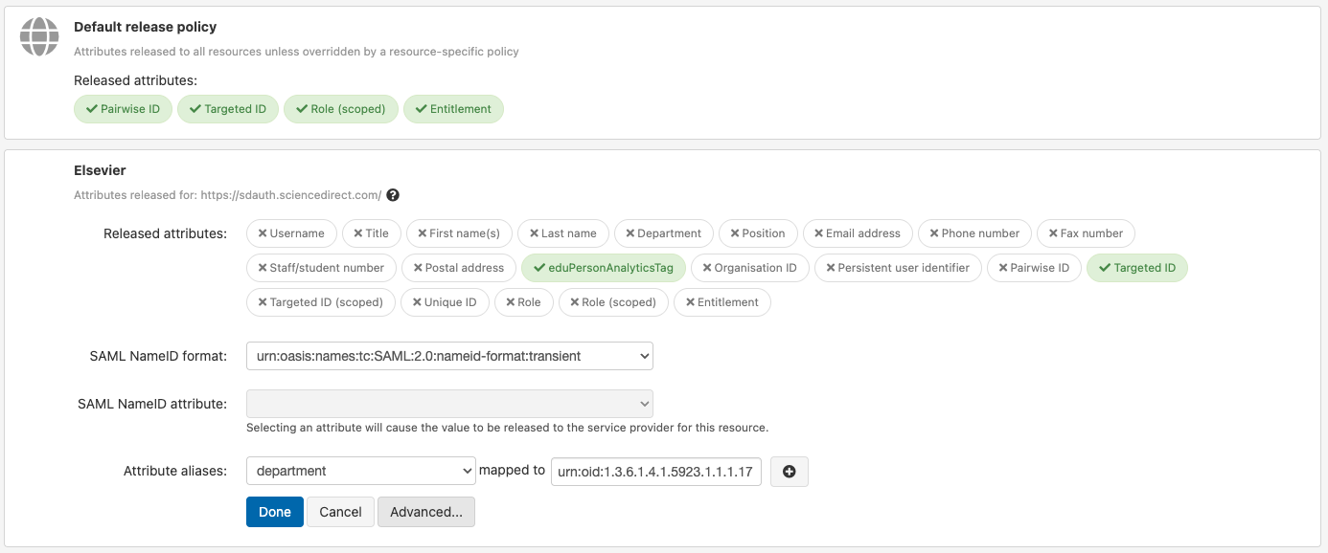Open the help tooltip next to sdauth.sciencedirect.com
Viewport: 1328px width, 553px height.
click(x=393, y=194)
